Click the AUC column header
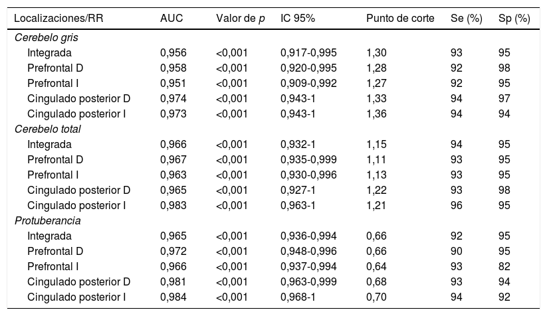 (x=171, y=18)
